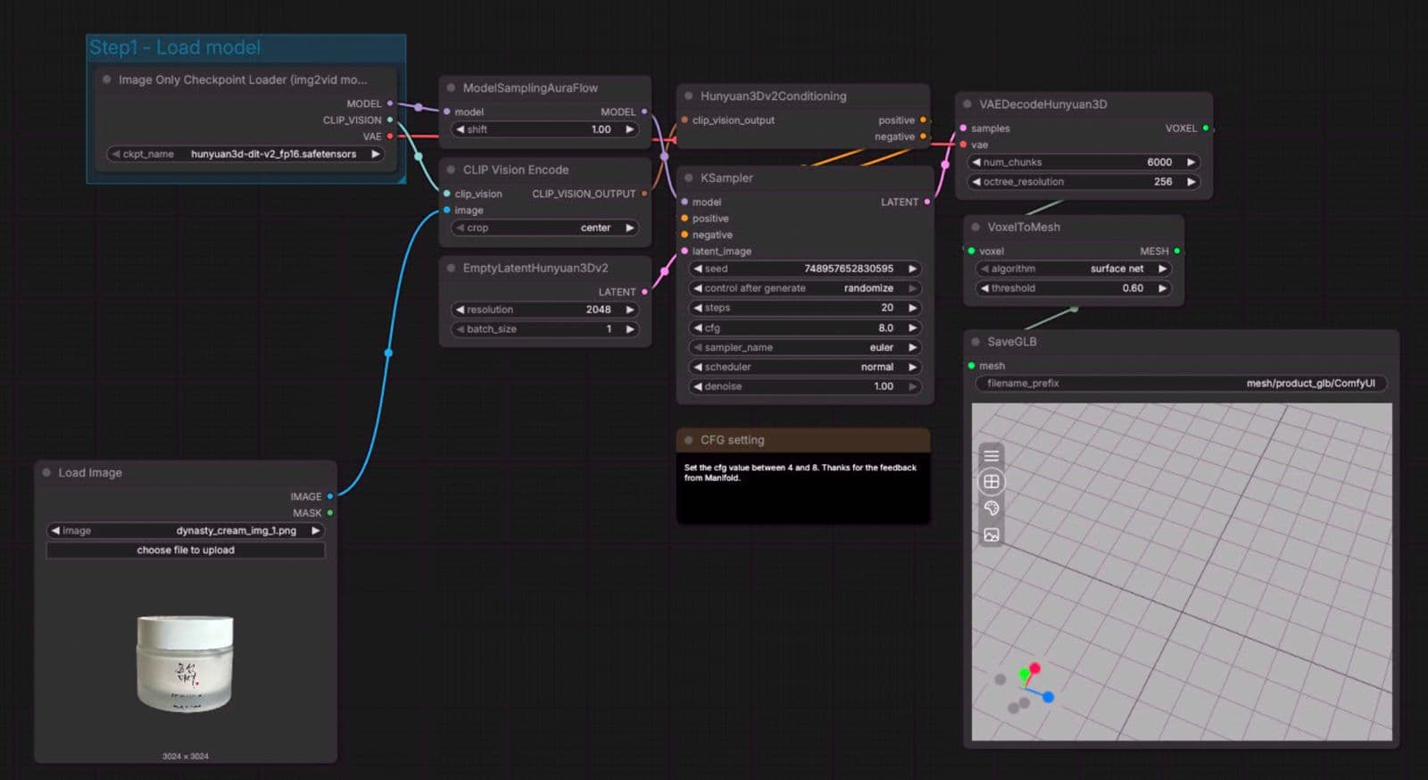Click the threshold 0.60 value field
1428x780 pixels.
[1074, 288]
